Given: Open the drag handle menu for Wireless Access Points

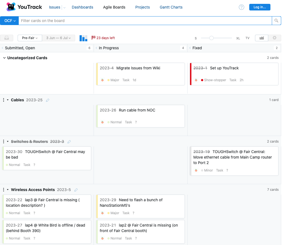Looking at the screenshot, I should click(4, 190).
